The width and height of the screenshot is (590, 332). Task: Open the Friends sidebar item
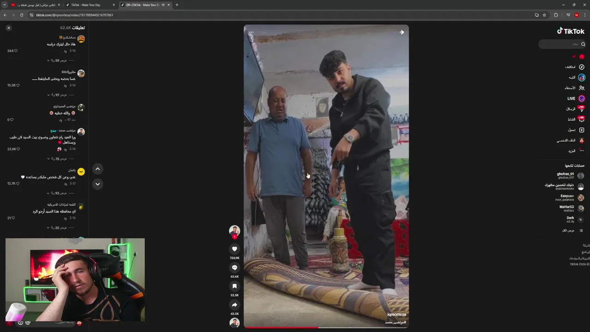[574, 88]
